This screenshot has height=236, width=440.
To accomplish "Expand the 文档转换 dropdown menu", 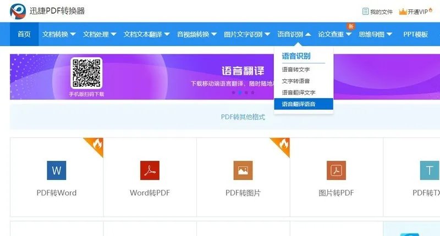I will click(x=59, y=34).
